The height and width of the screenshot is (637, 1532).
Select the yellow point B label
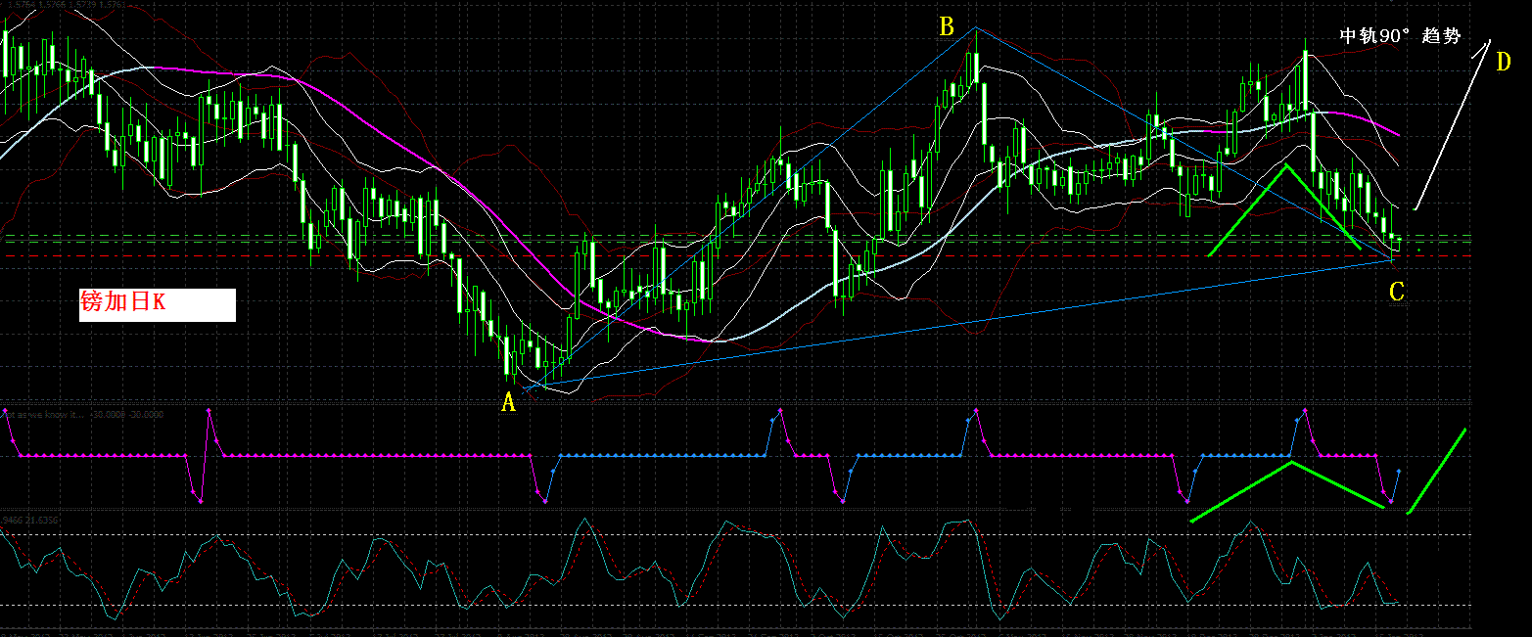946,26
